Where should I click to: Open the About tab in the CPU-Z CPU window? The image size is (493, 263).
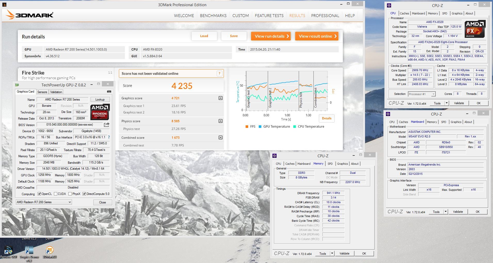pyautogui.click(x=469, y=13)
